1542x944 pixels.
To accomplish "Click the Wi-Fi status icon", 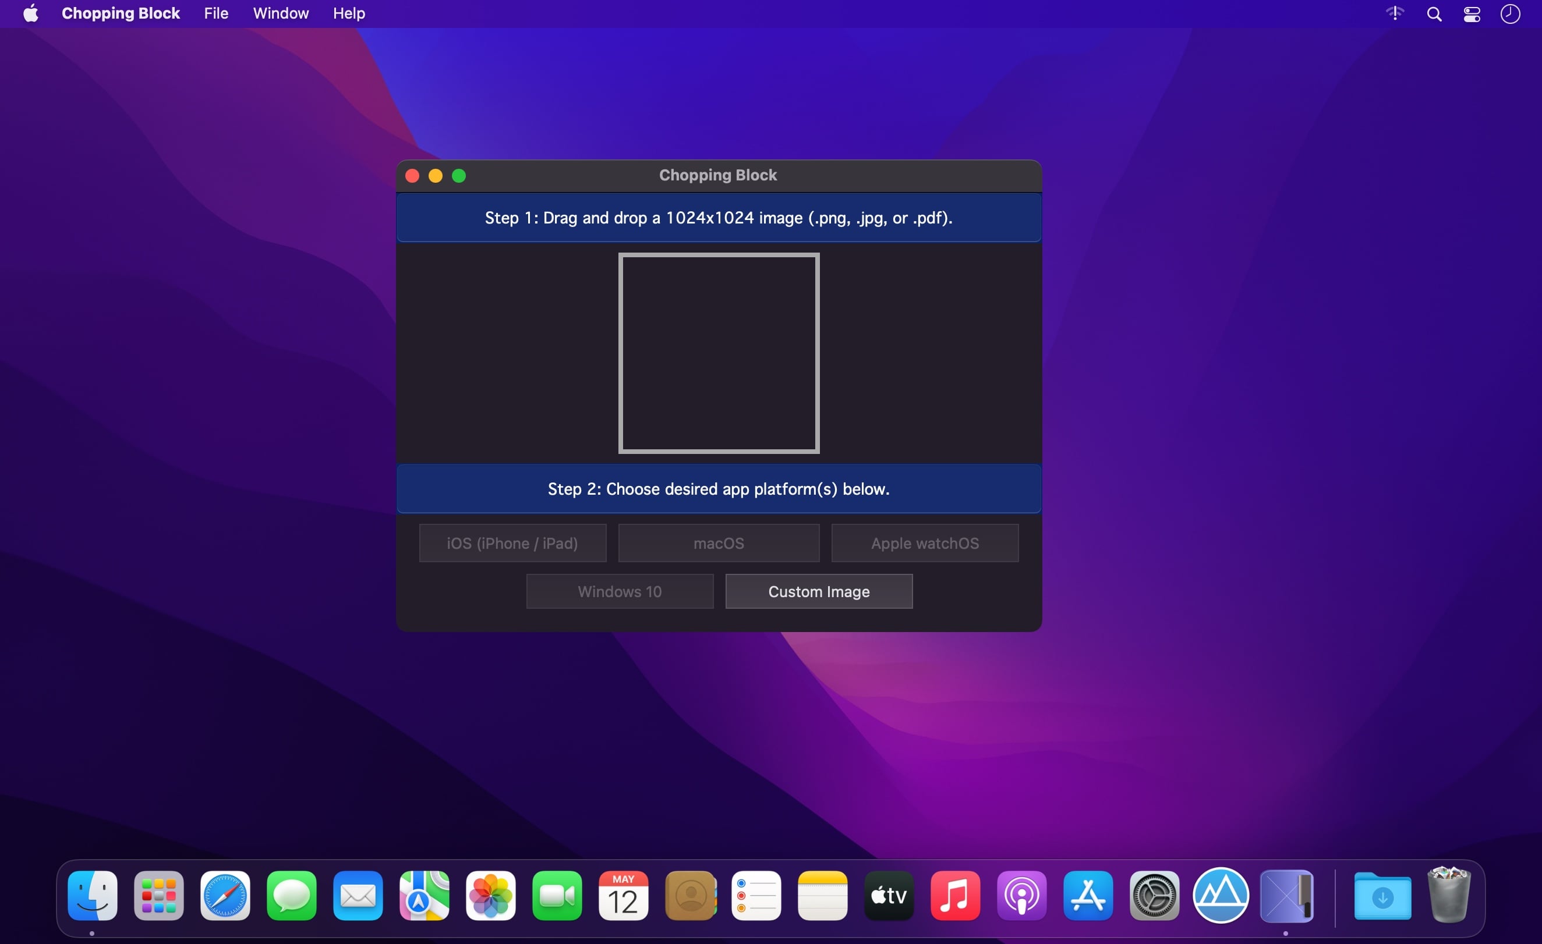I will [1394, 13].
